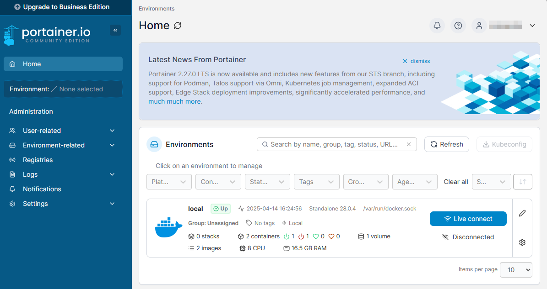Expand the Logs menu
The image size is (547, 289).
(62, 174)
